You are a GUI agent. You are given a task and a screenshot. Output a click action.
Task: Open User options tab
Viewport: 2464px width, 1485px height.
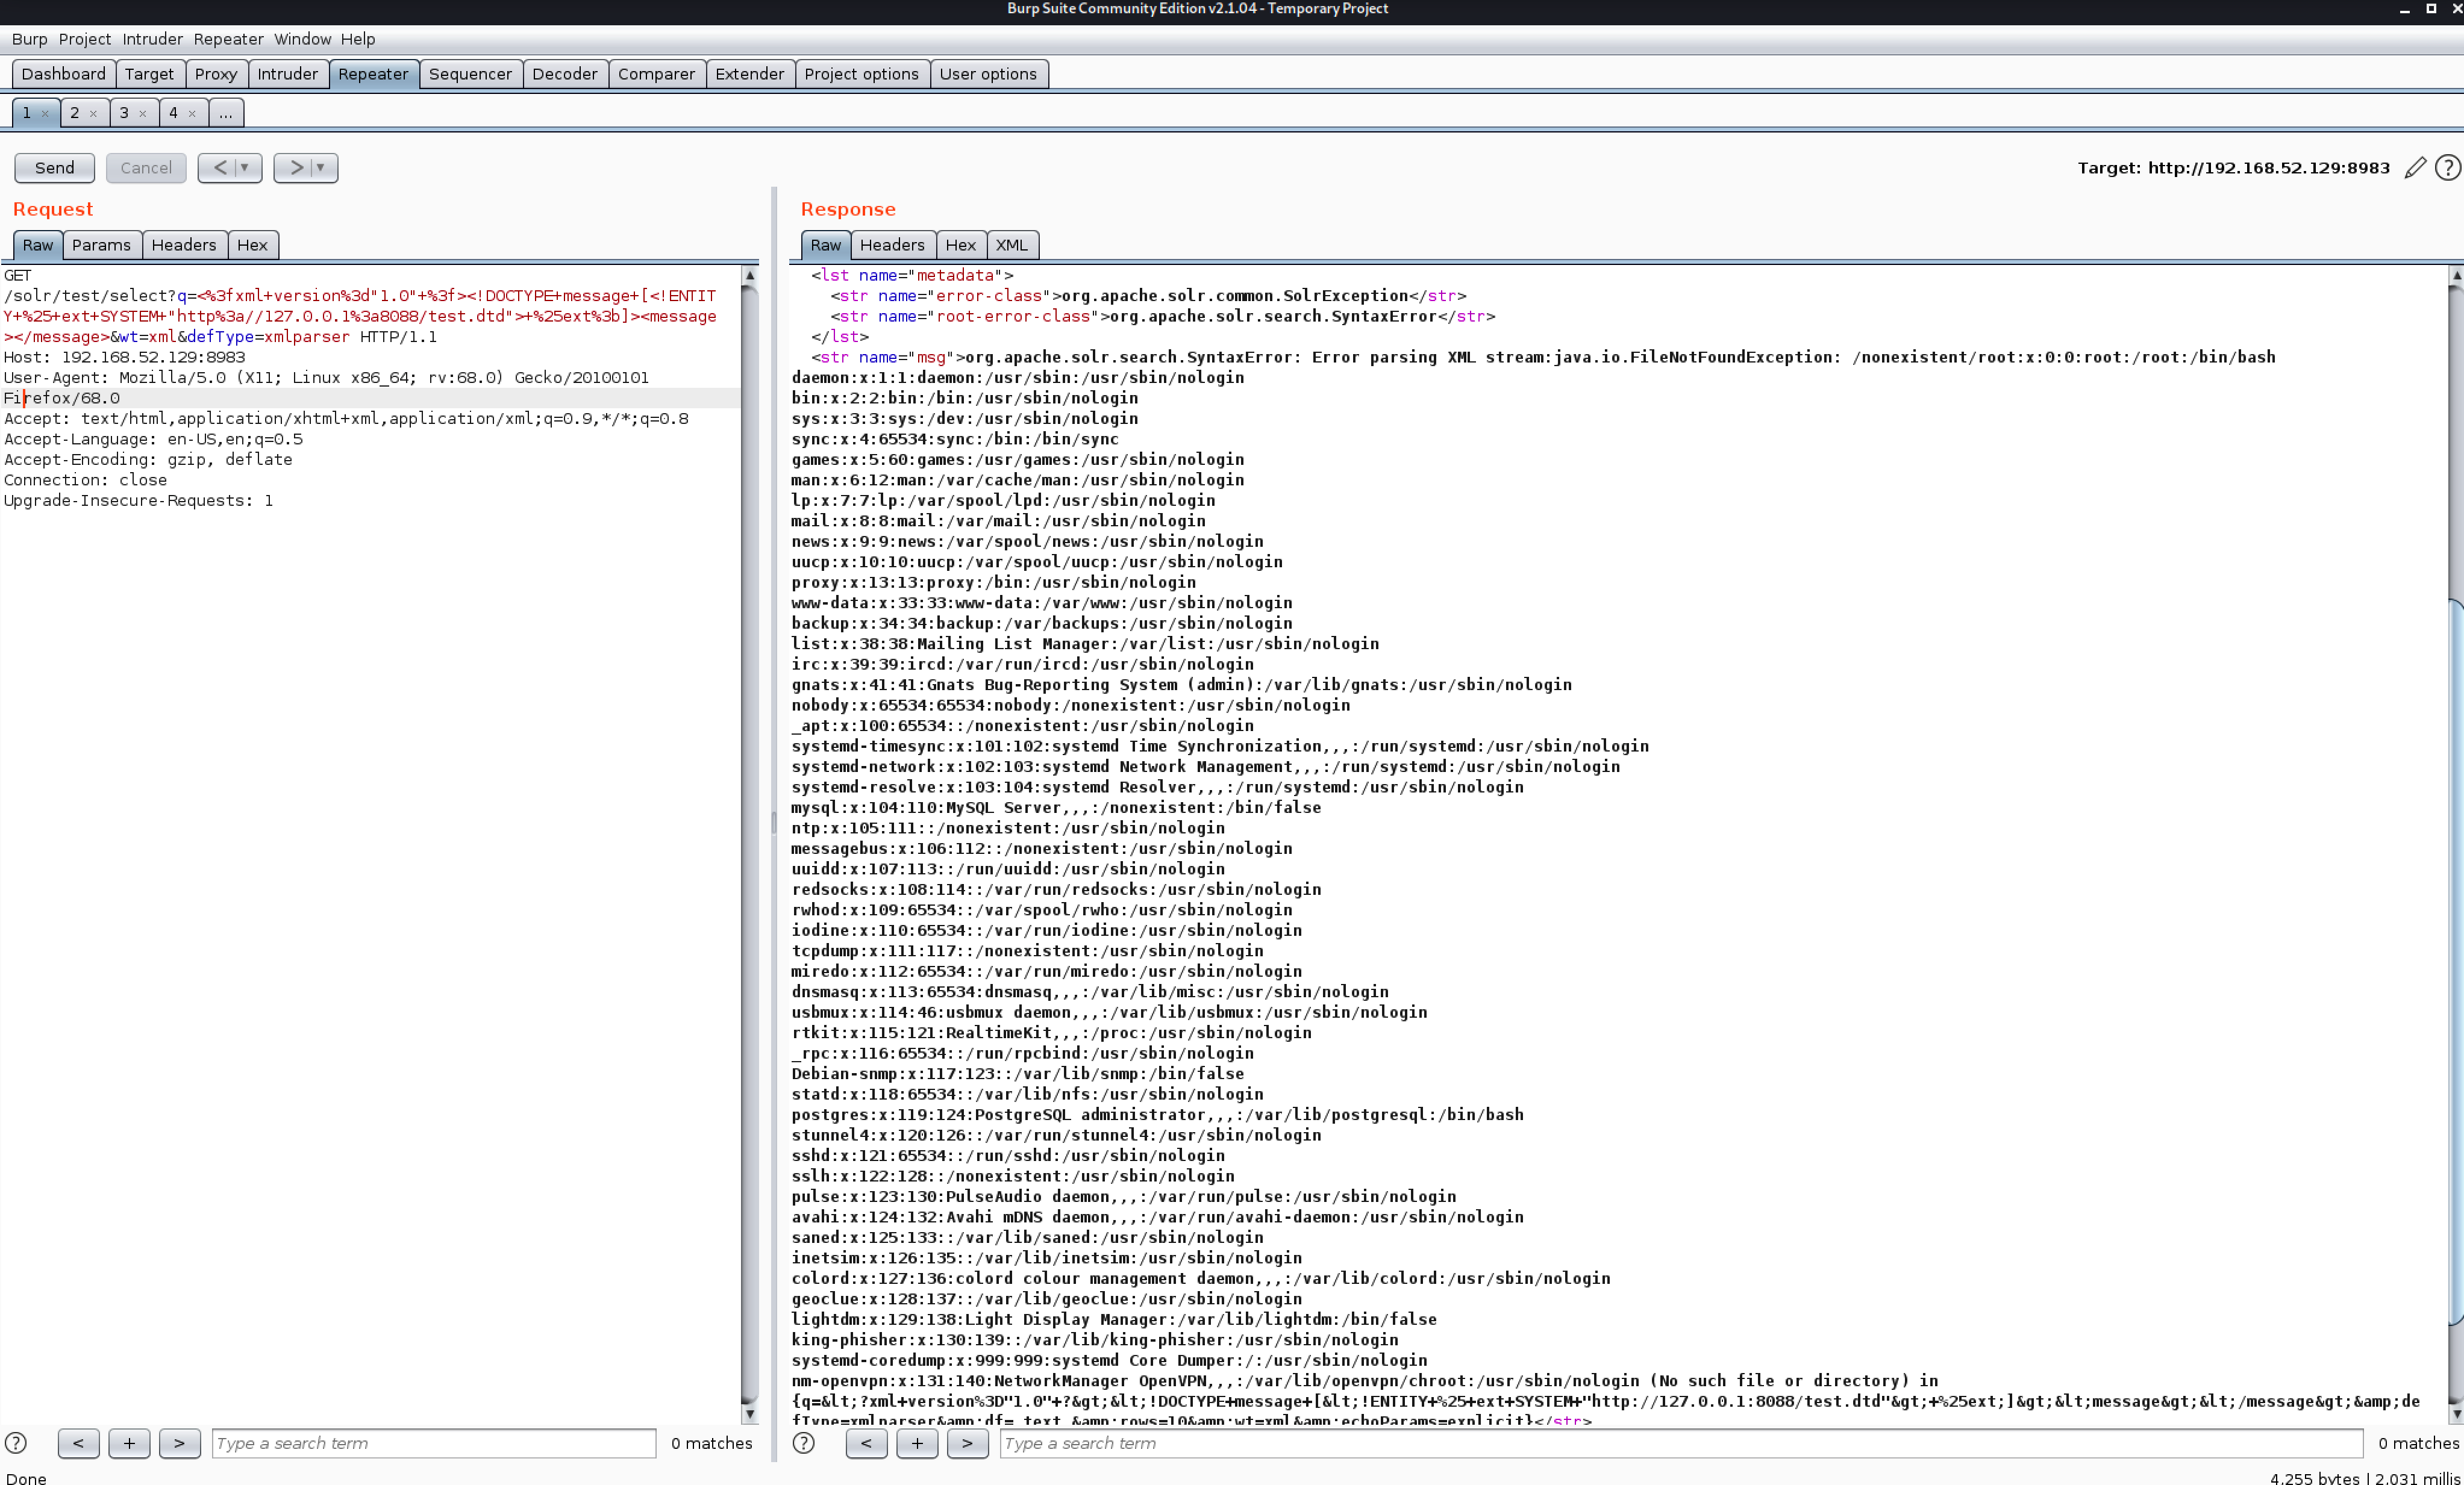pos(988,74)
